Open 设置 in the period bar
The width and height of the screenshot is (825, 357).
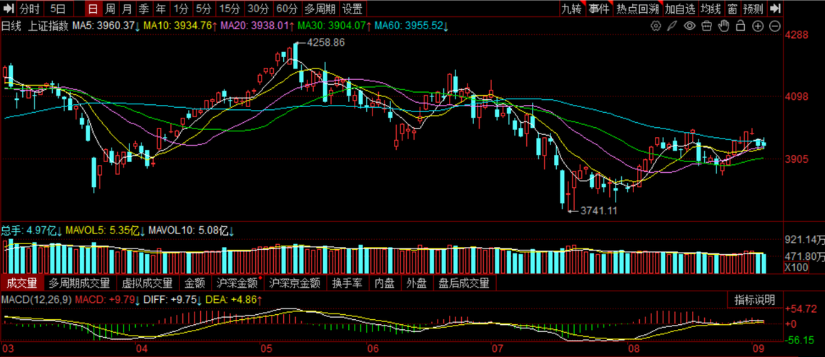click(352, 9)
